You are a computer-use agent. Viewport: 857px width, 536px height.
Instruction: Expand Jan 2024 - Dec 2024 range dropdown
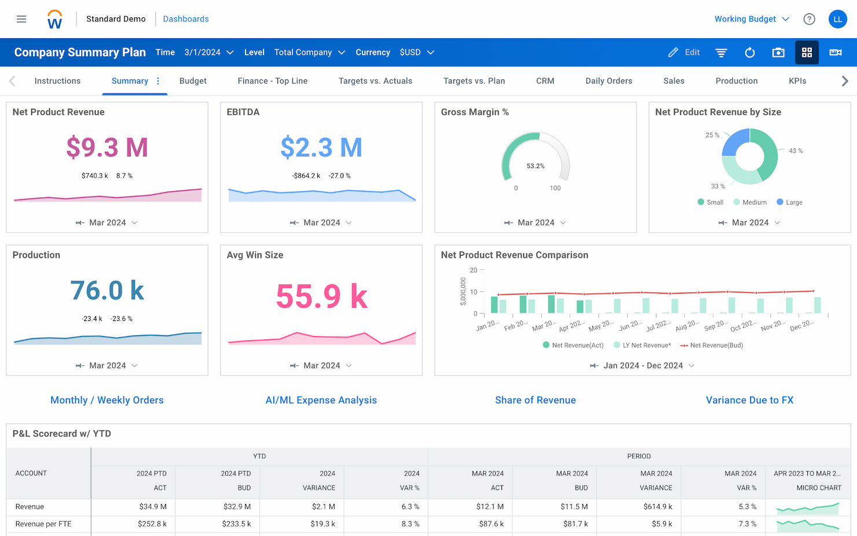[649, 366]
